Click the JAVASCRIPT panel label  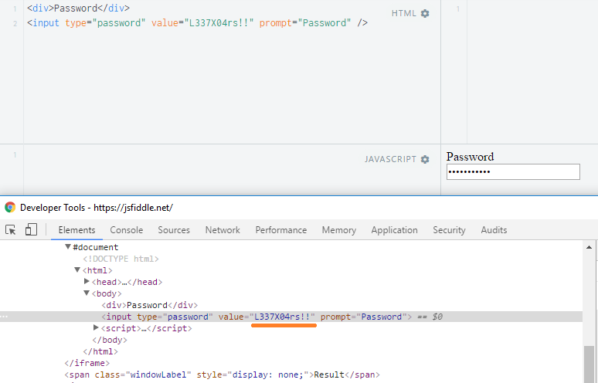390,159
